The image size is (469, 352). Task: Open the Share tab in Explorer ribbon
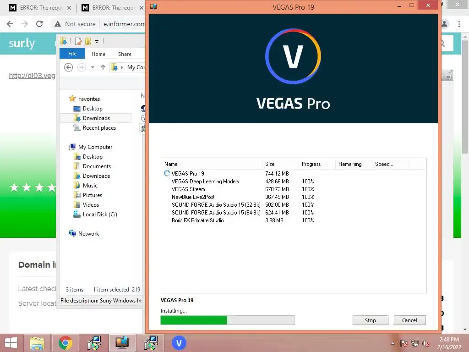pos(125,54)
